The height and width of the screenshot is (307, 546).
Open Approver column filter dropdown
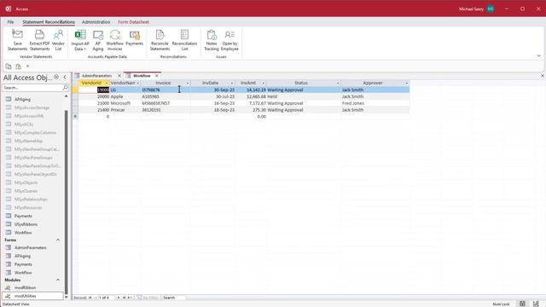click(x=406, y=84)
